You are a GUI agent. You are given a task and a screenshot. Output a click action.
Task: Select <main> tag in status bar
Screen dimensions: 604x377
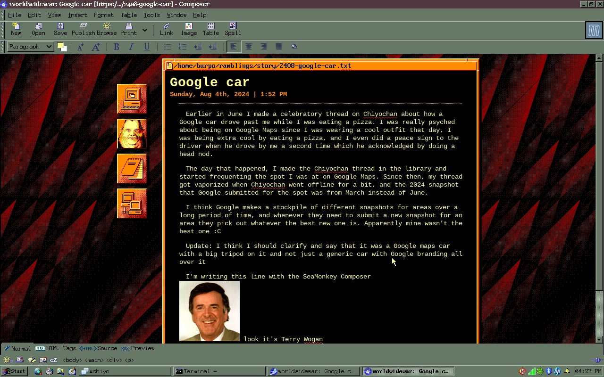click(x=94, y=360)
